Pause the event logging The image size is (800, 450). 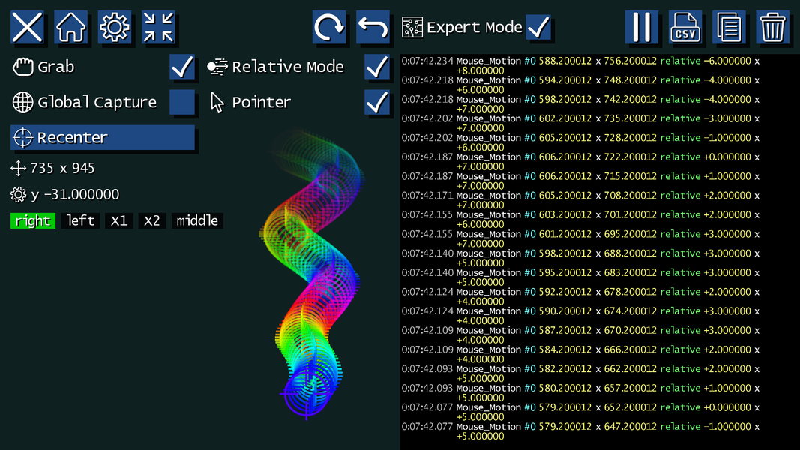[643, 26]
